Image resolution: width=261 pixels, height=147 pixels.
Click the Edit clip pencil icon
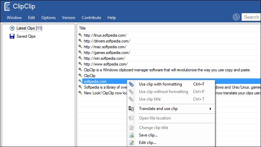(x=131, y=143)
